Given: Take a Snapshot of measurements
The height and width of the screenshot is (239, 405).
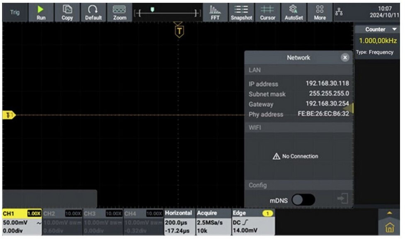Looking at the screenshot, I should point(241,12).
